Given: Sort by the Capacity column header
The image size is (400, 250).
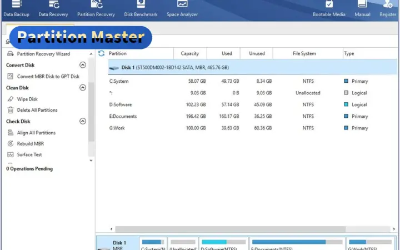Looking at the screenshot, I should pyautogui.click(x=190, y=53).
